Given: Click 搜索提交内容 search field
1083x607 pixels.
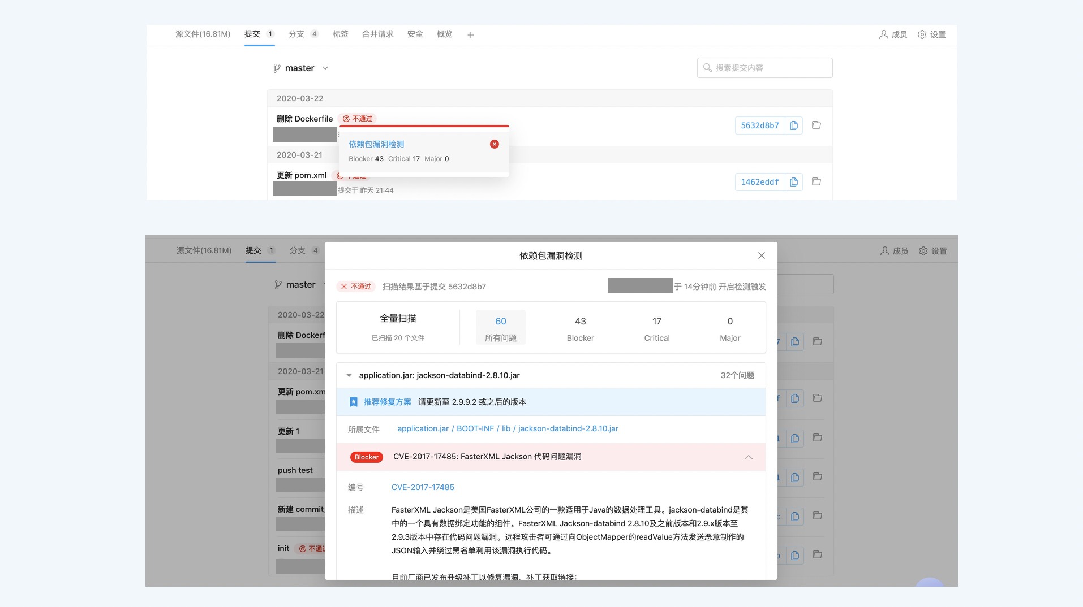Looking at the screenshot, I should tap(765, 68).
